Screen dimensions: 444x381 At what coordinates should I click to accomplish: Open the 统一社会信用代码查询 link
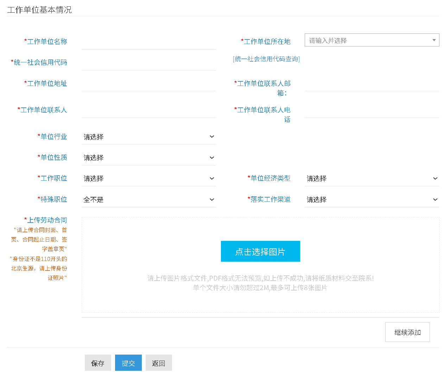(266, 59)
